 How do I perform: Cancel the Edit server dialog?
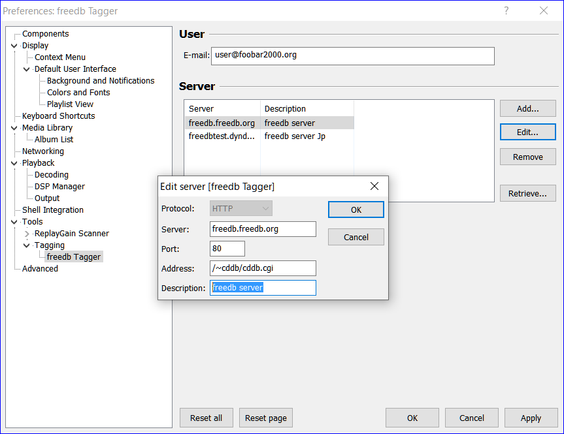pyautogui.click(x=356, y=237)
